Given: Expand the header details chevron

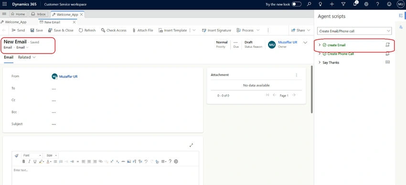Looking at the screenshot, I should click(305, 43).
